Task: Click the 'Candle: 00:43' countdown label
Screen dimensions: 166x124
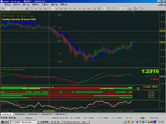Action: coord(150,87)
